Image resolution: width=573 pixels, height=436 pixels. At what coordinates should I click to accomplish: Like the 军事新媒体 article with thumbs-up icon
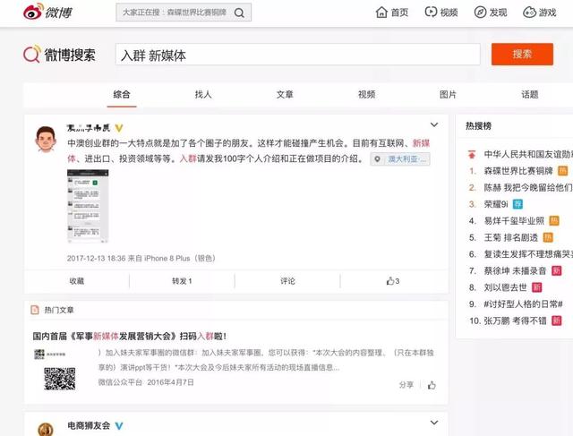coord(432,385)
